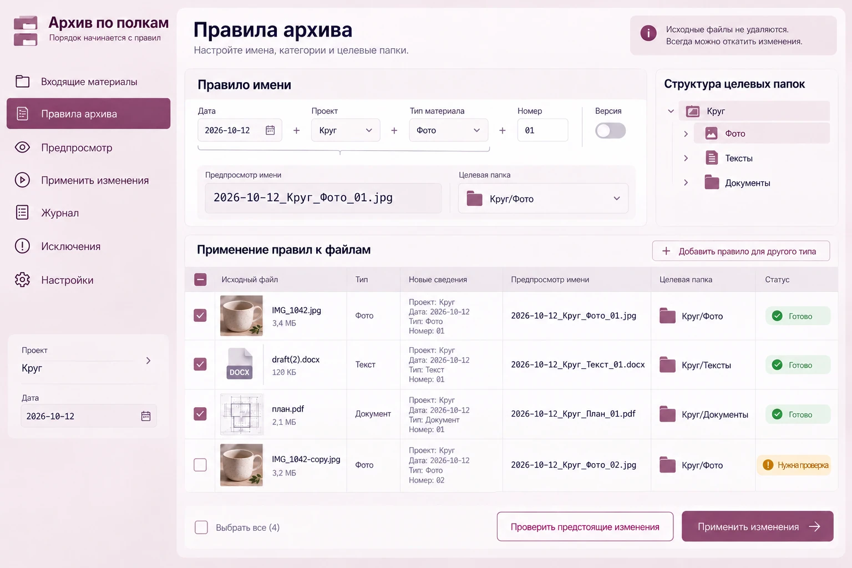Expand the Документы folder chevron

686,182
